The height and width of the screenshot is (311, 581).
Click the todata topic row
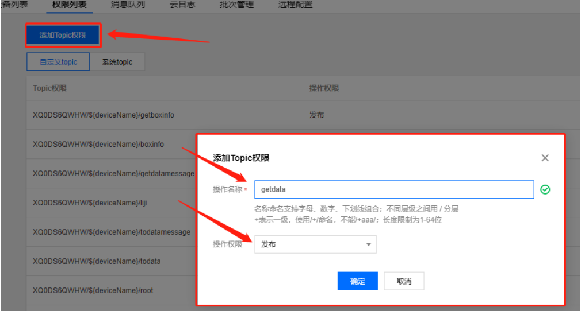click(x=97, y=261)
